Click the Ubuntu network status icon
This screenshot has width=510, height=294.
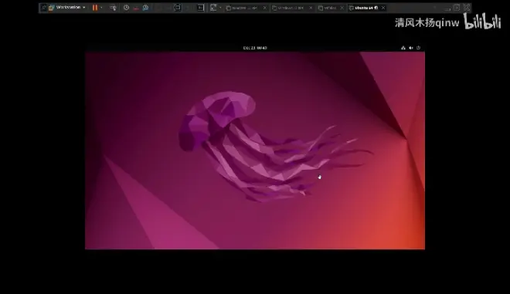click(x=403, y=48)
